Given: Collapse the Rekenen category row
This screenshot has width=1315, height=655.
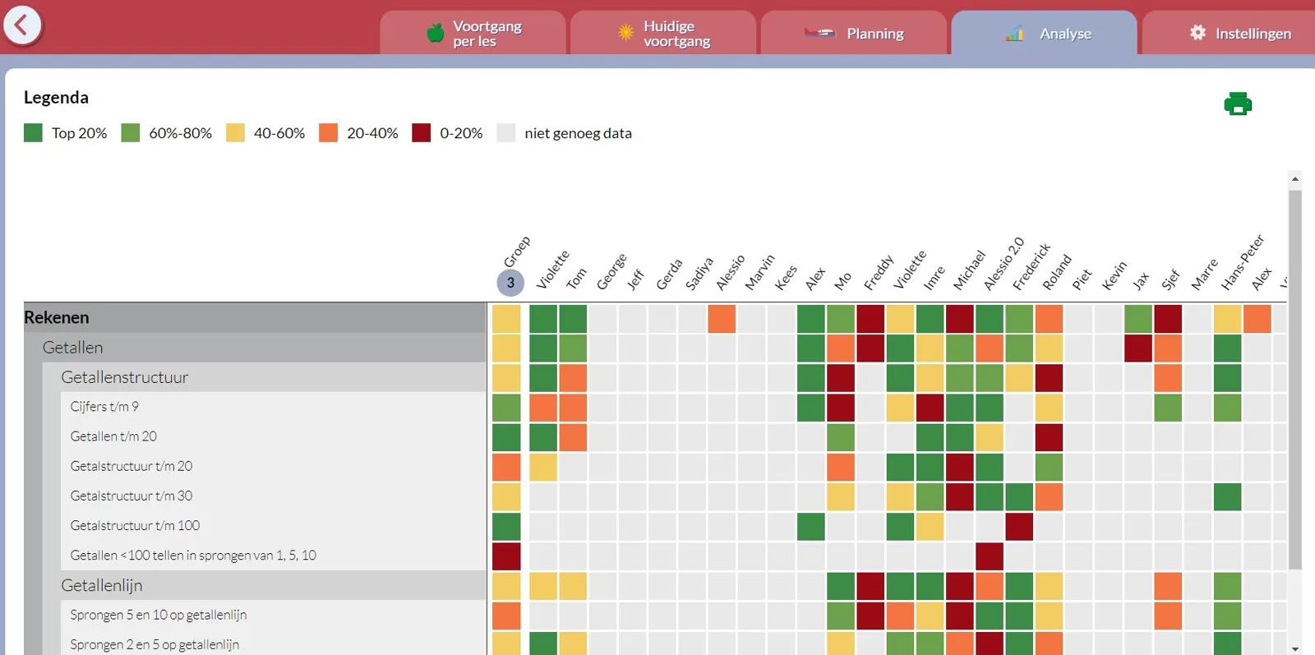Looking at the screenshot, I should pyautogui.click(x=255, y=317).
